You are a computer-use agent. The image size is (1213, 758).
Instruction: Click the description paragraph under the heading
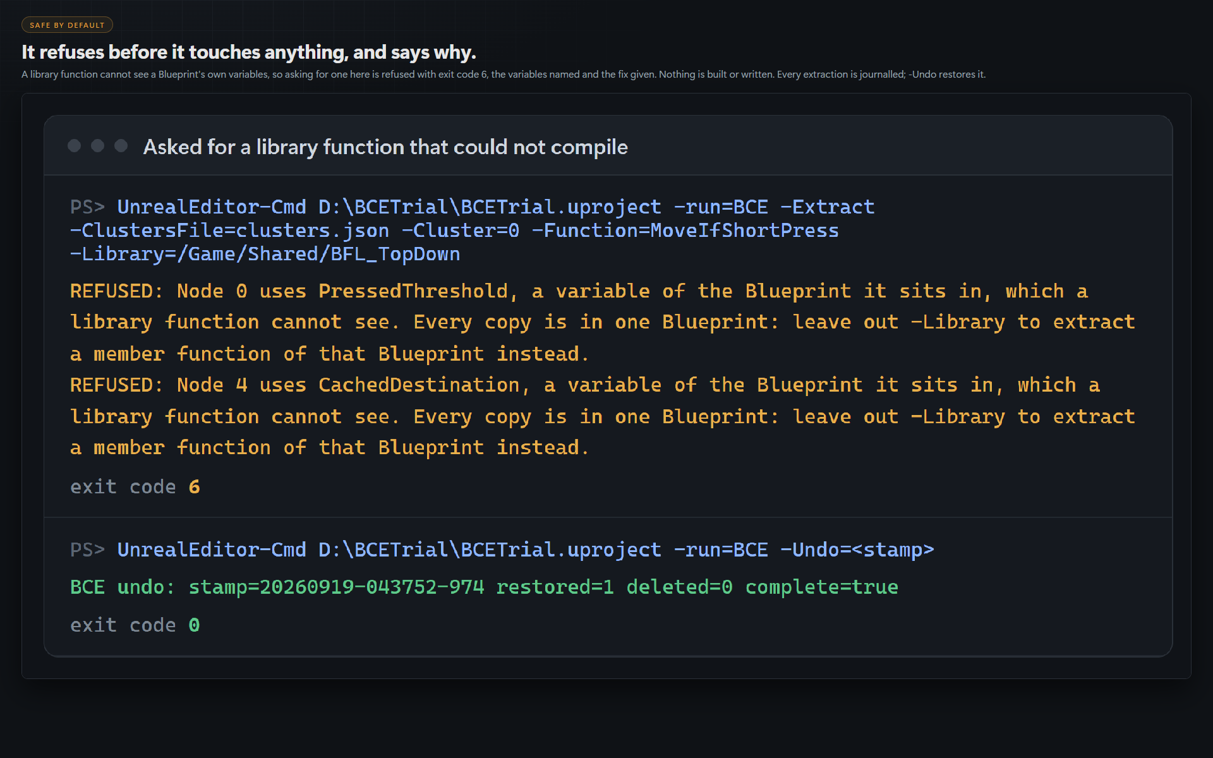coord(504,75)
